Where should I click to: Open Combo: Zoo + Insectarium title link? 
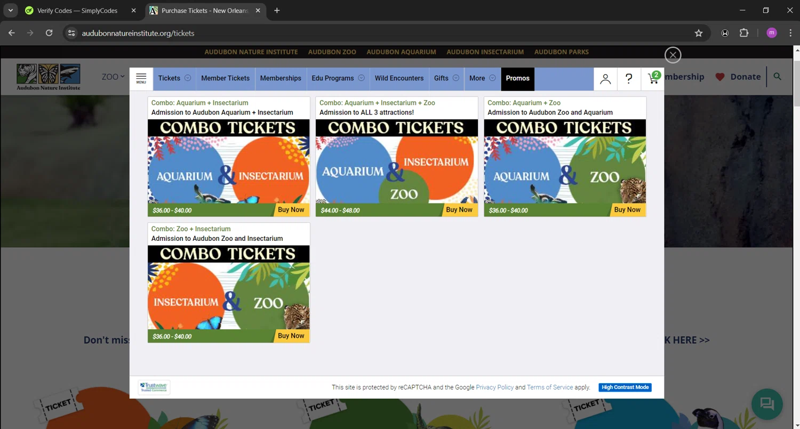point(191,229)
